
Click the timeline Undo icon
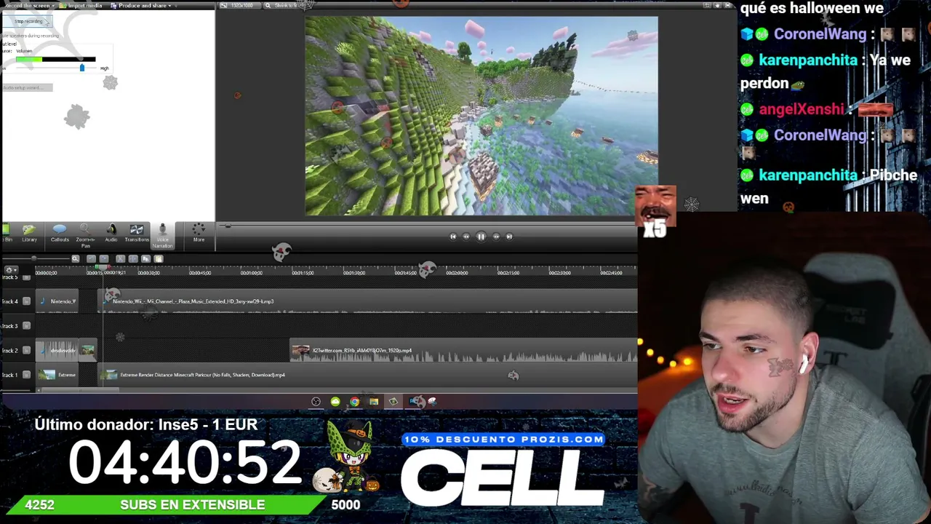[91, 259]
